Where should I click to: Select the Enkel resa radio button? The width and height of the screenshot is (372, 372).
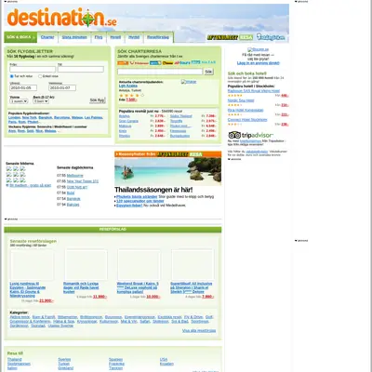pos(40,76)
